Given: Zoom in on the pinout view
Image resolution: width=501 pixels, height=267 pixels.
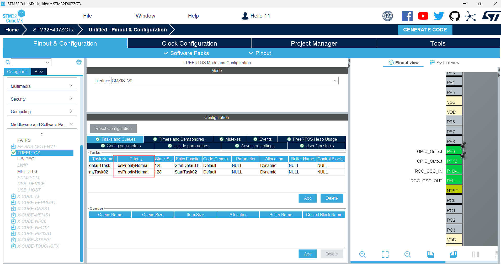Looking at the screenshot, I should [363, 254].
